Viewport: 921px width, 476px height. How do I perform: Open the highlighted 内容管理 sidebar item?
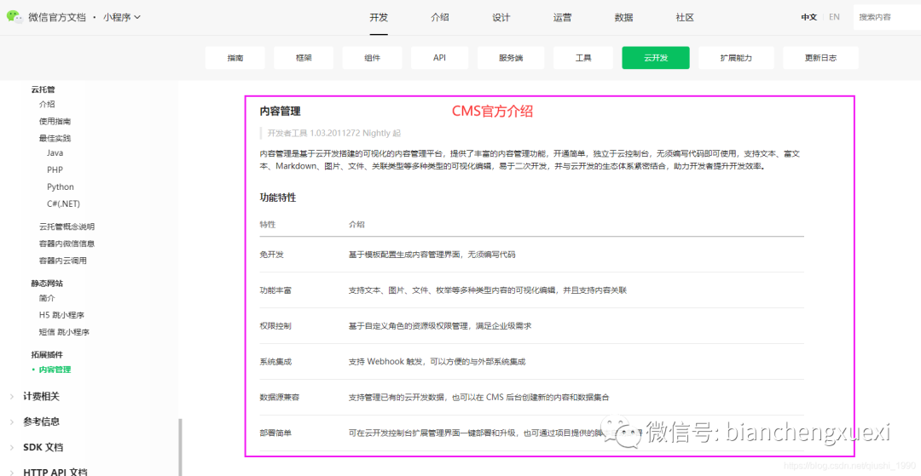[55, 370]
